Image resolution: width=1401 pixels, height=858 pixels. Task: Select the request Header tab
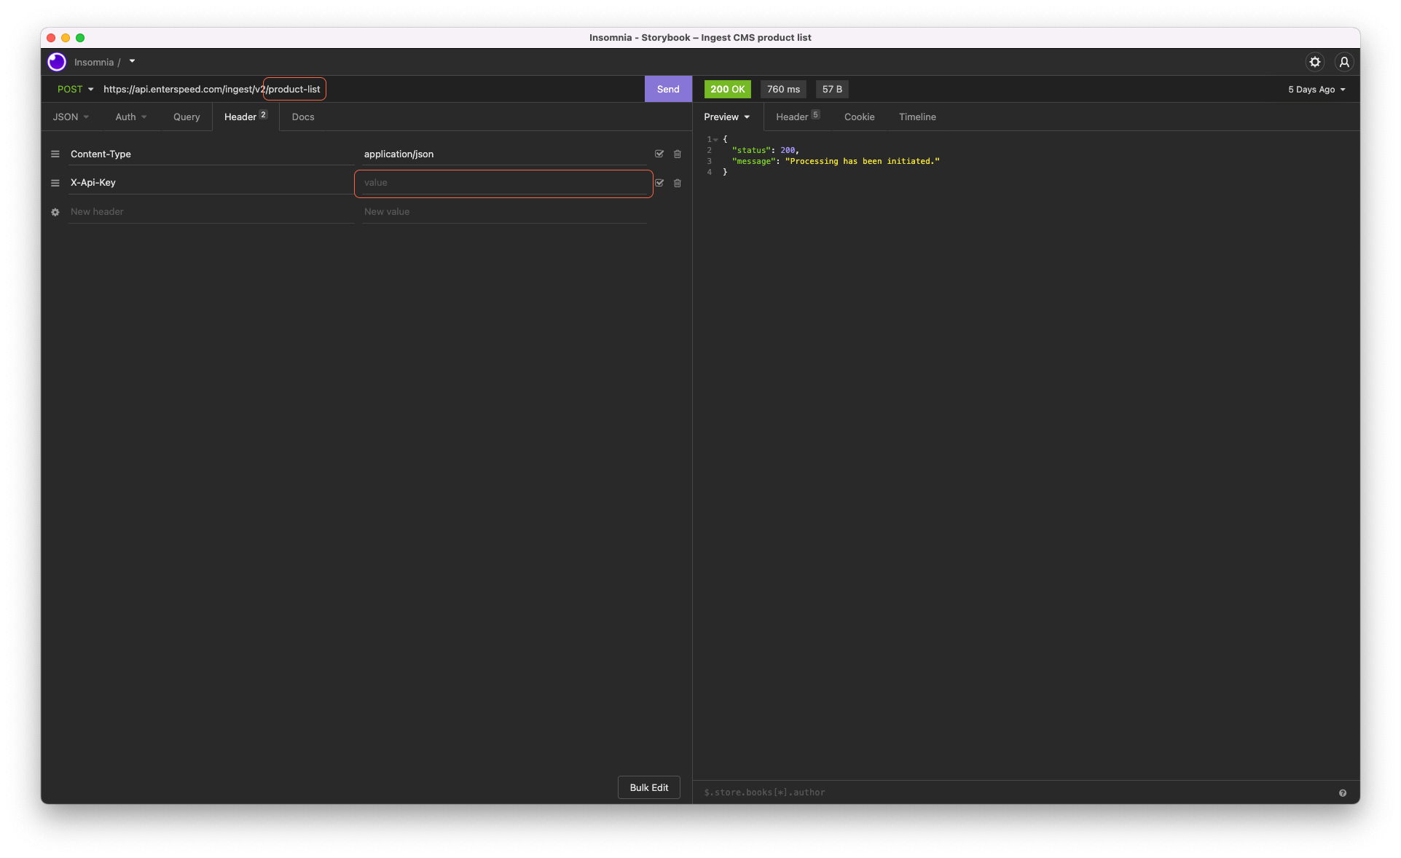(246, 117)
